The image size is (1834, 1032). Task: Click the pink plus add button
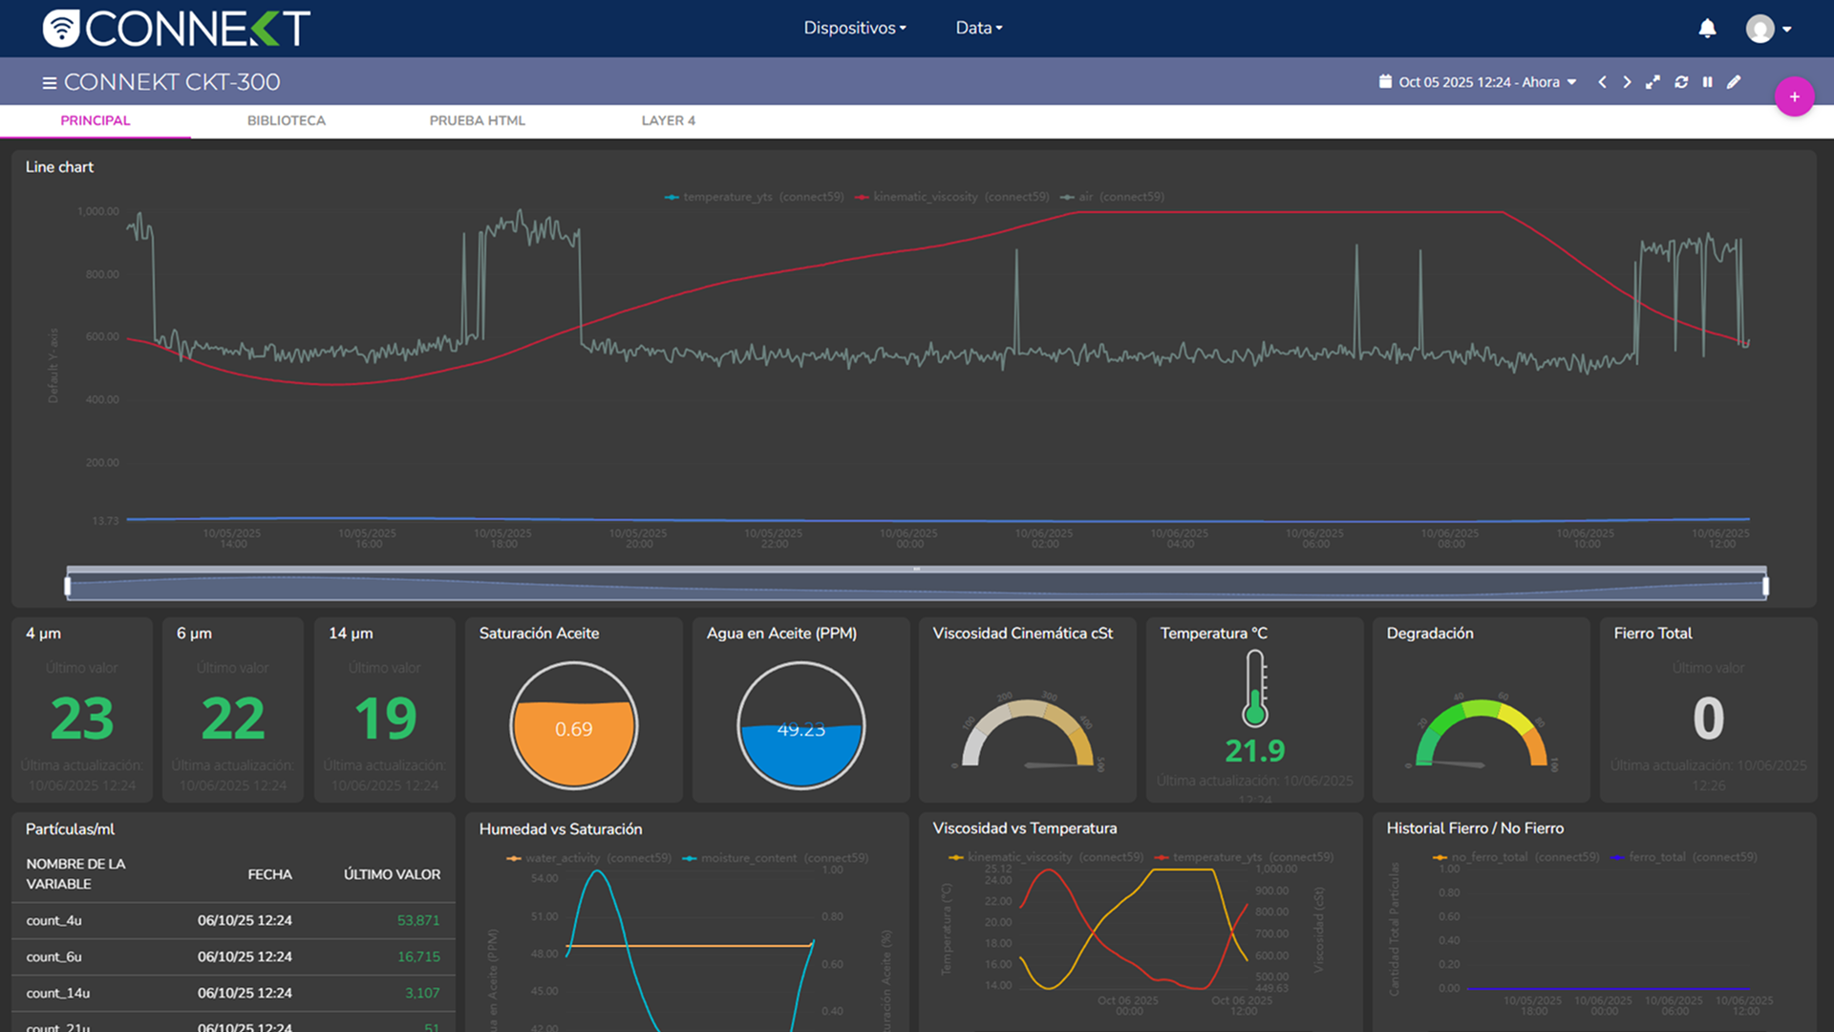tap(1794, 97)
